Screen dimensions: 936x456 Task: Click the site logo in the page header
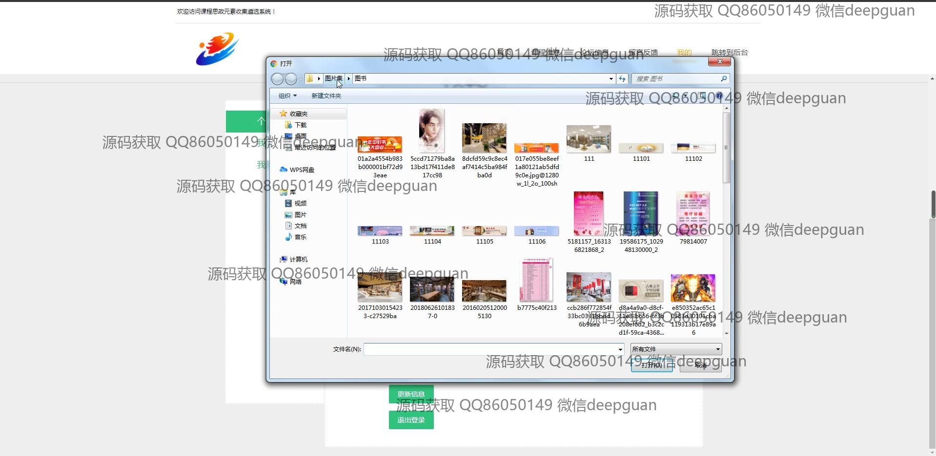pyautogui.click(x=217, y=49)
